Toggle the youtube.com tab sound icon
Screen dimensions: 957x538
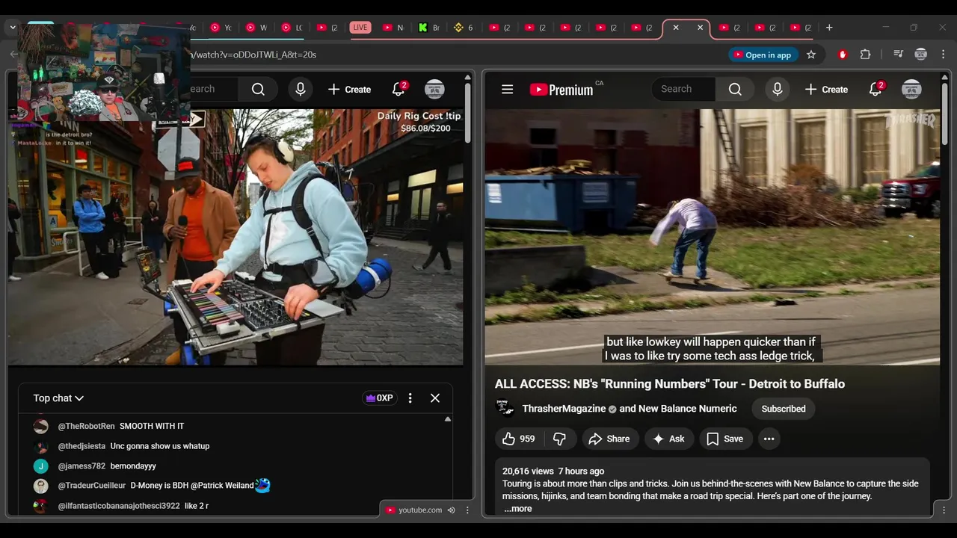point(451,510)
